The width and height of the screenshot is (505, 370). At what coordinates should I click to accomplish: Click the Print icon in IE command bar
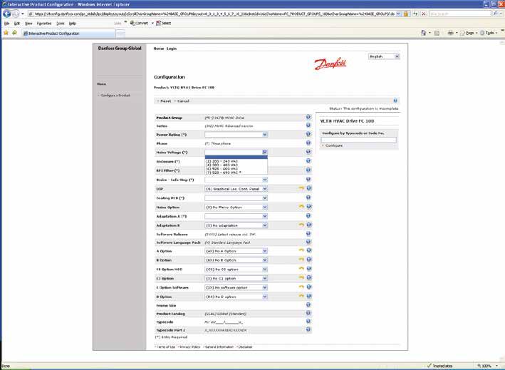(450, 33)
